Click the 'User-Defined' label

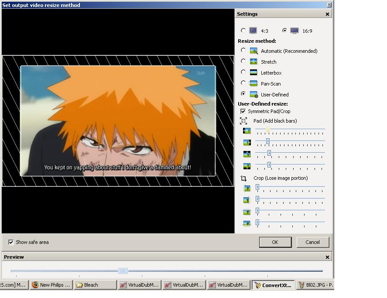click(275, 94)
